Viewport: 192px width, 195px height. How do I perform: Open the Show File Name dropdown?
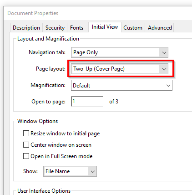click(x=70, y=171)
